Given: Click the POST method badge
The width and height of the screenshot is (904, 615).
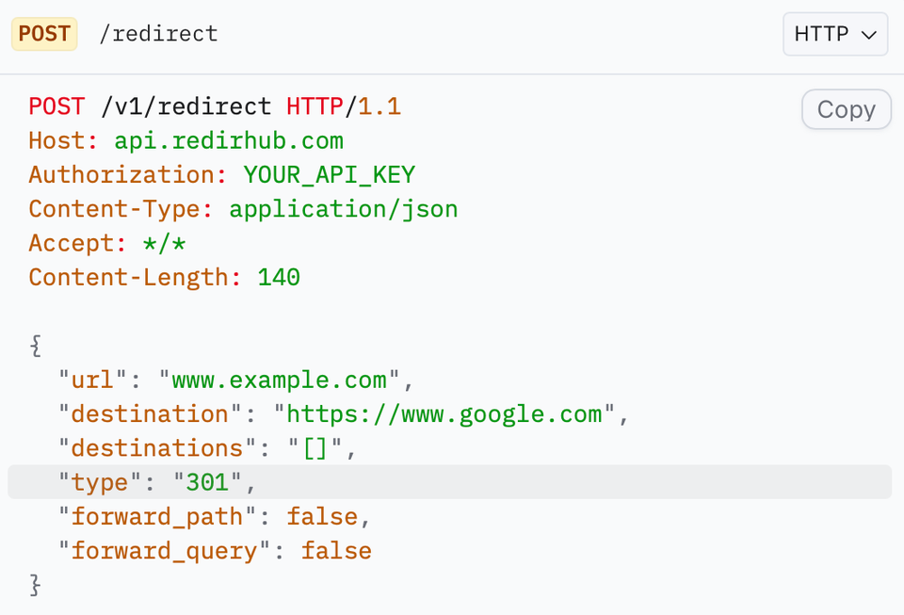Looking at the screenshot, I should click(x=43, y=33).
